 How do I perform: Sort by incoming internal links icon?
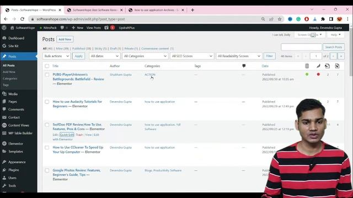point(337,66)
